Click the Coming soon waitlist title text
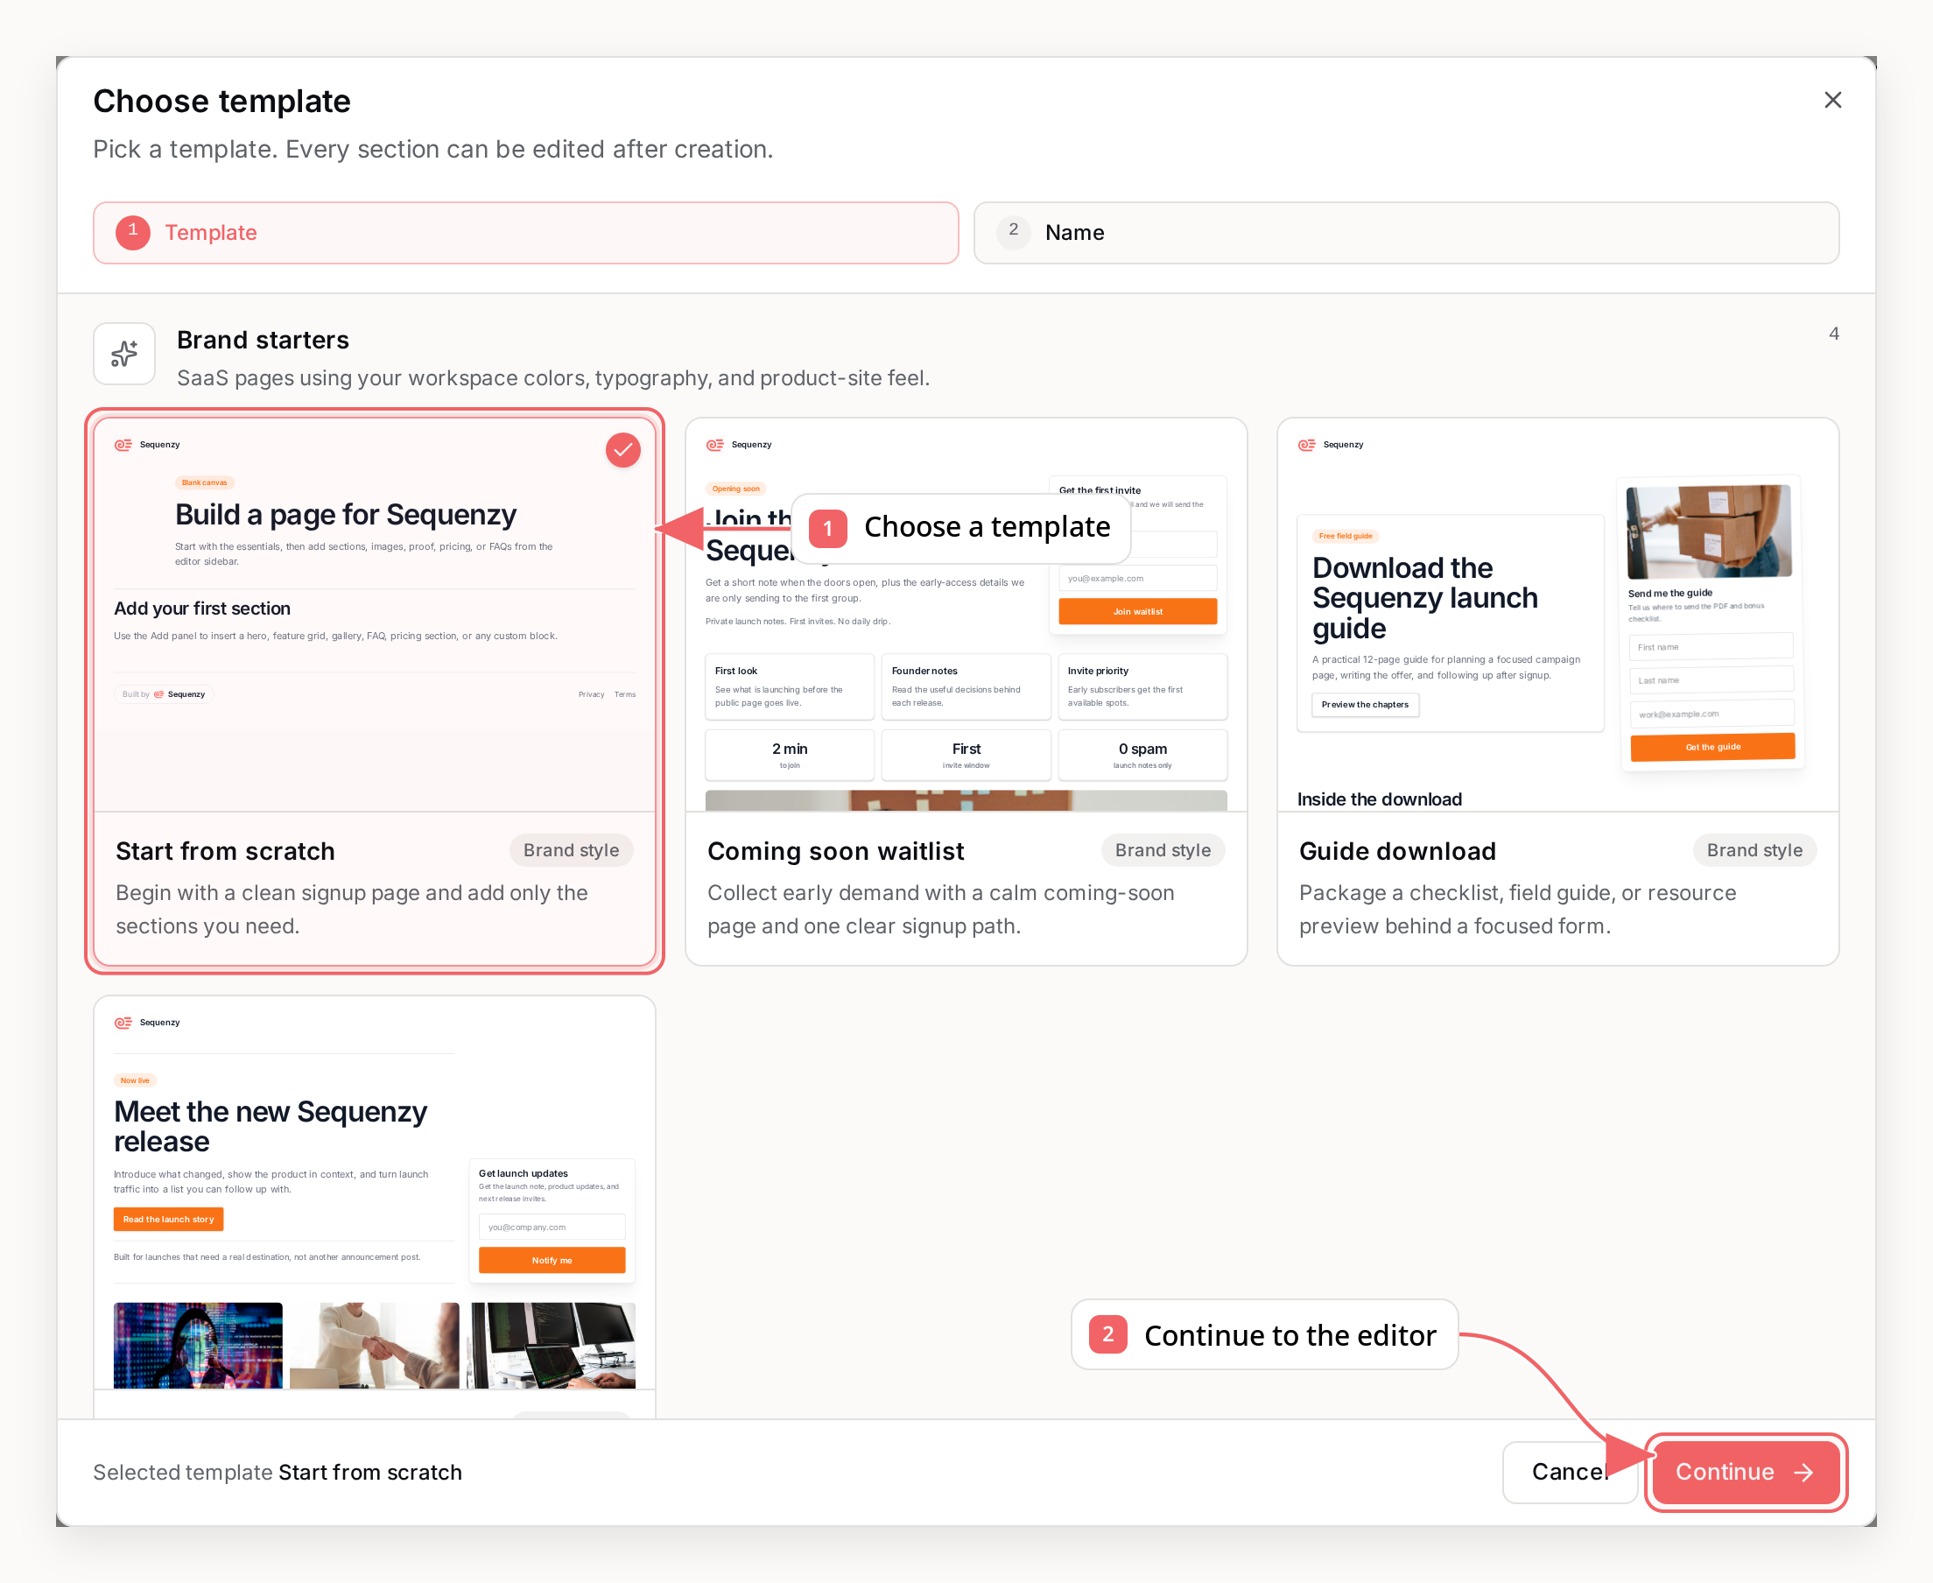This screenshot has width=1933, height=1583. (835, 851)
